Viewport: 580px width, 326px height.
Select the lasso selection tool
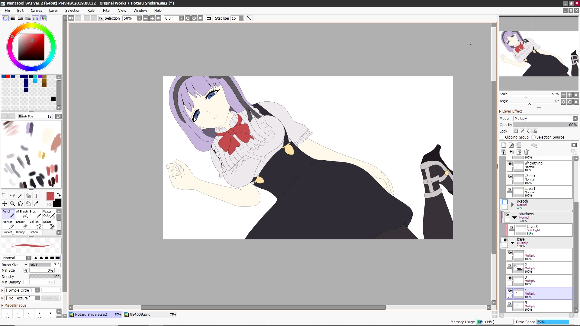(x=12, y=196)
